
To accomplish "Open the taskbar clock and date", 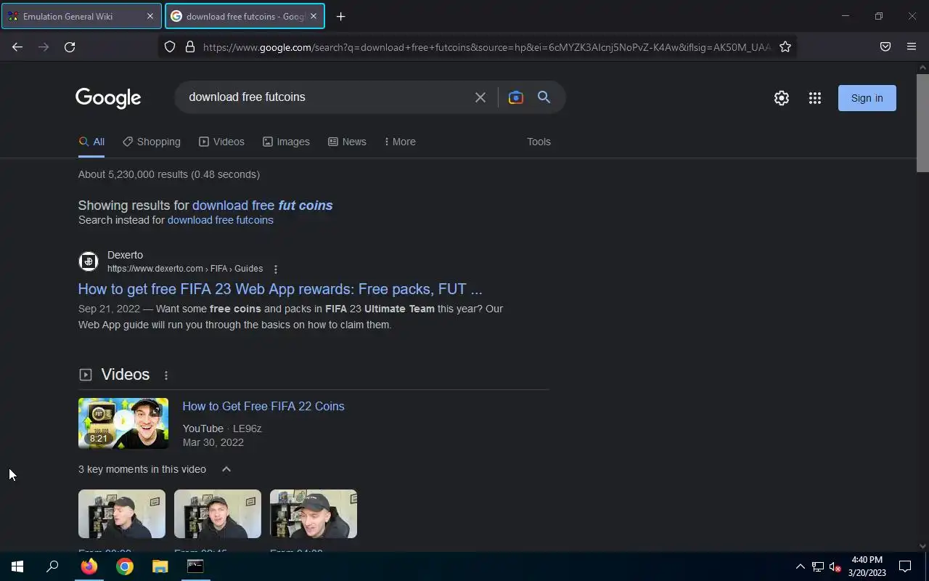I will tap(867, 566).
